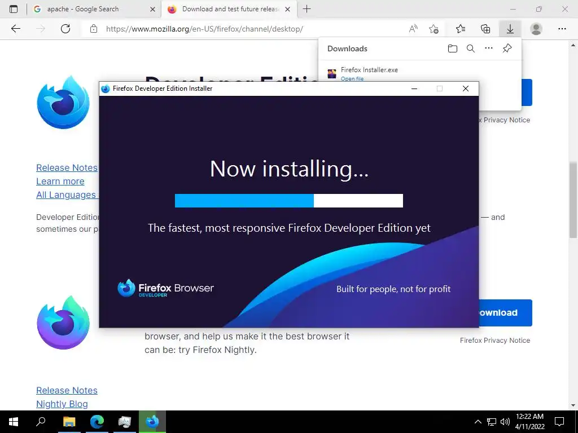578x433 pixels.
Task: Open taskbar search magnifier
Action: [x=41, y=422]
